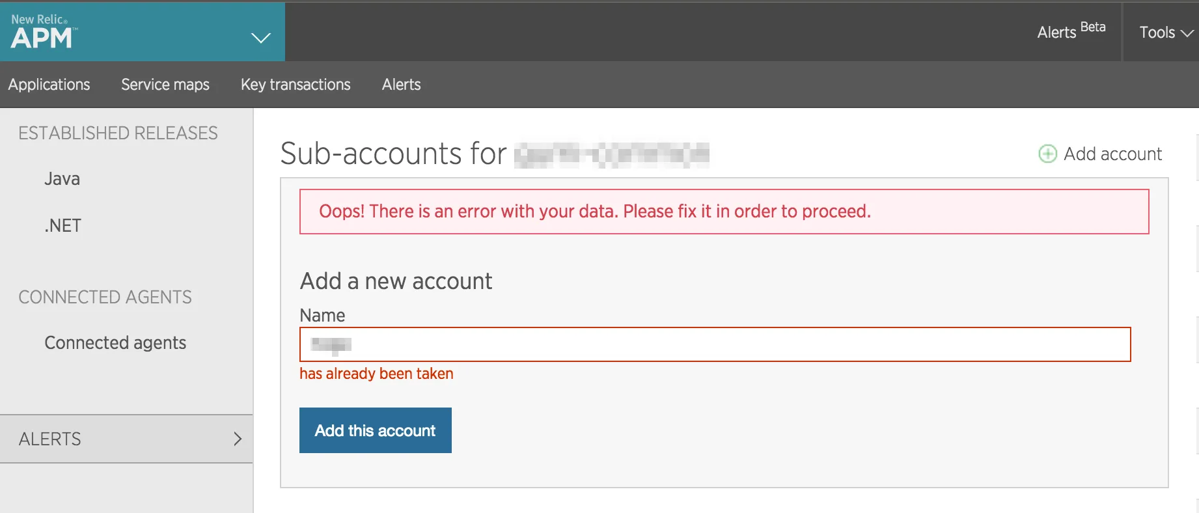Open the Key transactions section
Image resolution: width=1199 pixels, height=513 pixels.
click(295, 85)
